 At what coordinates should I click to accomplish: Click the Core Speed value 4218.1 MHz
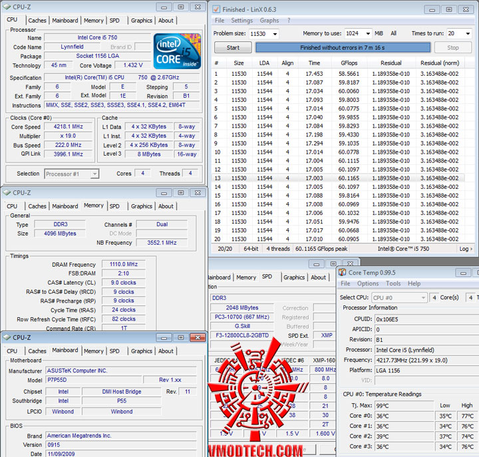68,126
